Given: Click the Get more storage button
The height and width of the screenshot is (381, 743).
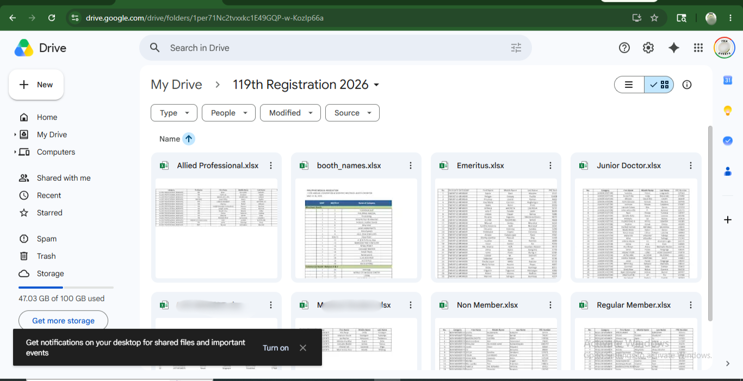Looking at the screenshot, I should pyautogui.click(x=63, y=321).
